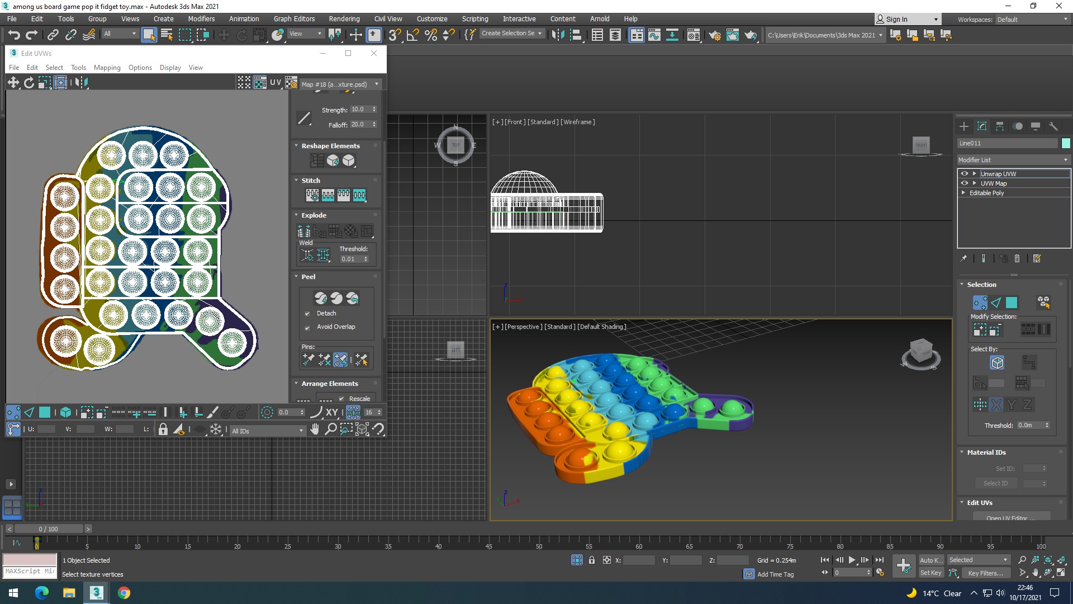Screen dimensions: 1073x604
Task: Click the Quick Peel icon
Action: [321, 298]
